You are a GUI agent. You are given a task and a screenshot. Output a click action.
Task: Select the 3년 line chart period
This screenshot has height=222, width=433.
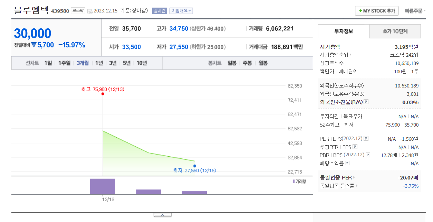(x=113, y=63)
